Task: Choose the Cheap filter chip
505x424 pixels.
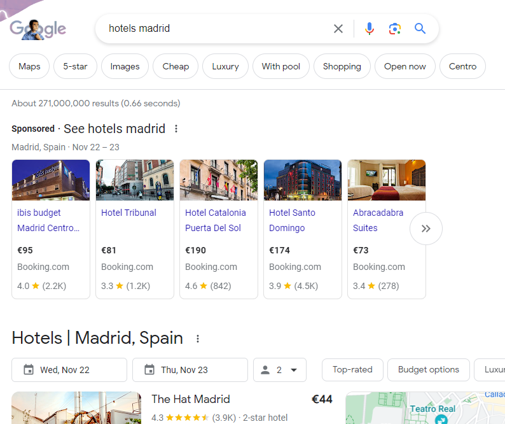Action: 176,66
